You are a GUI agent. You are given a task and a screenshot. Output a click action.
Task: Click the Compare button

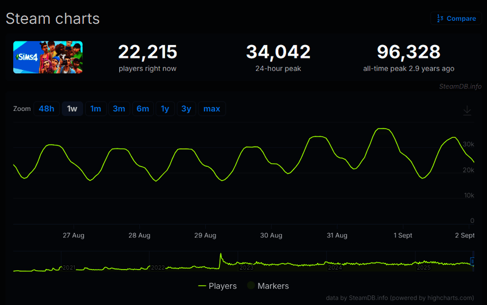456,18
